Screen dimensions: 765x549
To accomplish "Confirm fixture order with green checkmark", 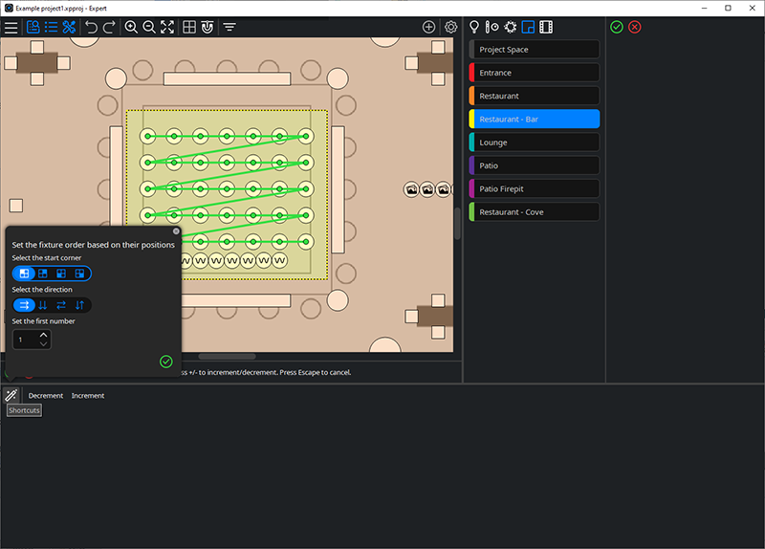I will [x=166, y=362].
